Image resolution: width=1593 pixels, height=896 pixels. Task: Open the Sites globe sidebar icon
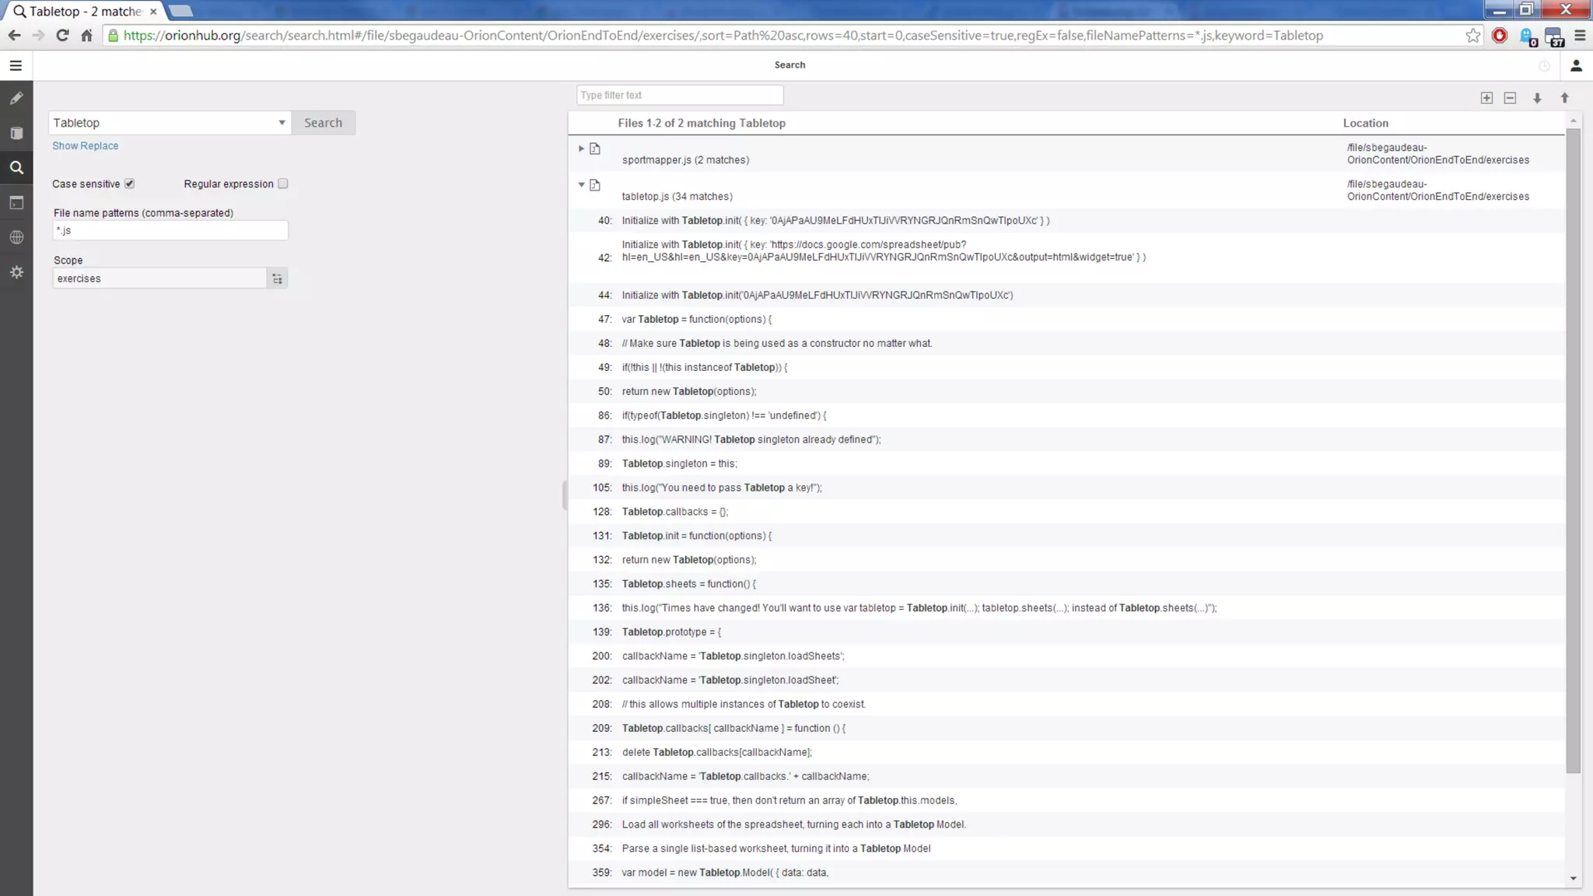(16, 237)
